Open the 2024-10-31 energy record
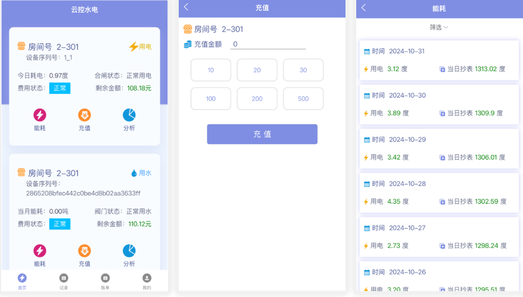Viewport: 523px width, 297px height. [x=439, y=60]
